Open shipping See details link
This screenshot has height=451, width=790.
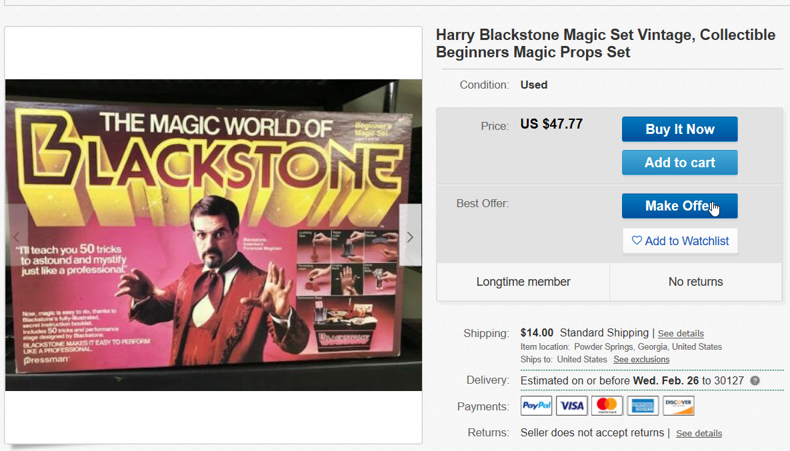681,333
